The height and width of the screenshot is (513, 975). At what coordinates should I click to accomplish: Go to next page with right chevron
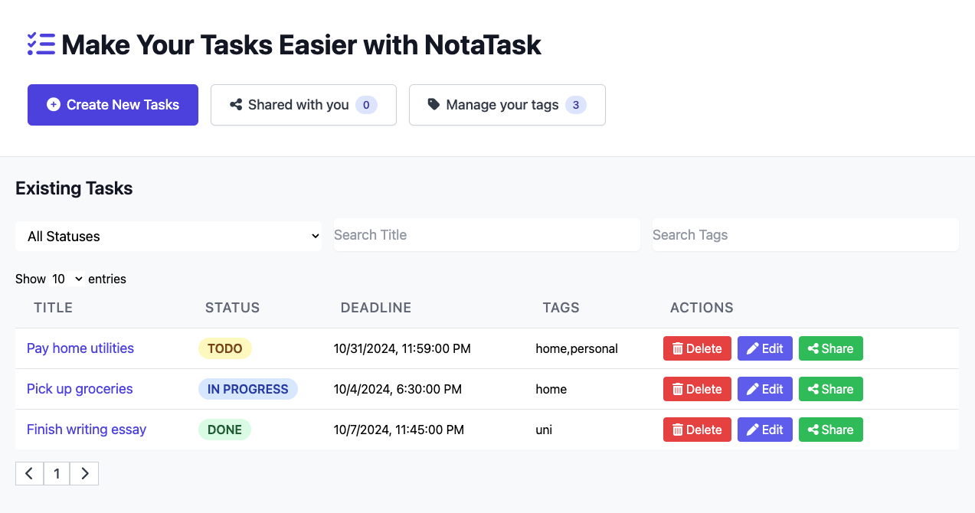(84, 473)
